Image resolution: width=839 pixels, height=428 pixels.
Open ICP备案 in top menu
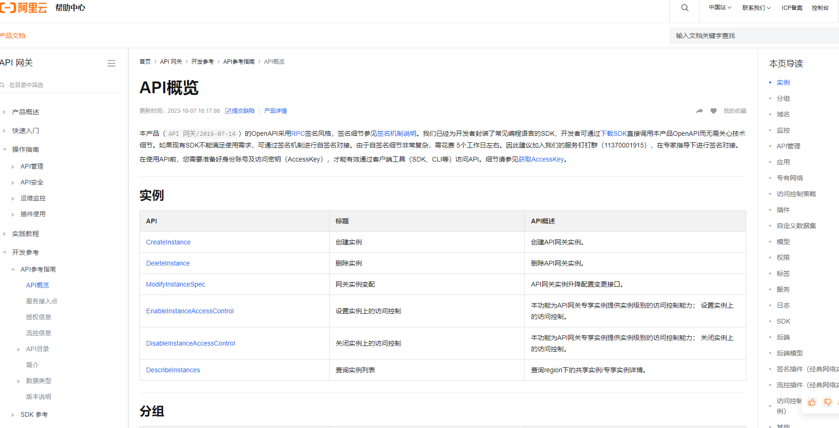[792, 7]
